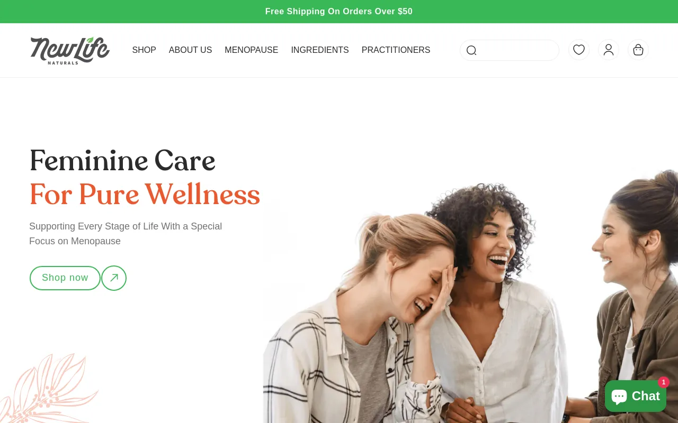The width and height of the screenshot is (678, 423).
Task: Click the magnifying glass search icon
Action: [x=471, y=50]
